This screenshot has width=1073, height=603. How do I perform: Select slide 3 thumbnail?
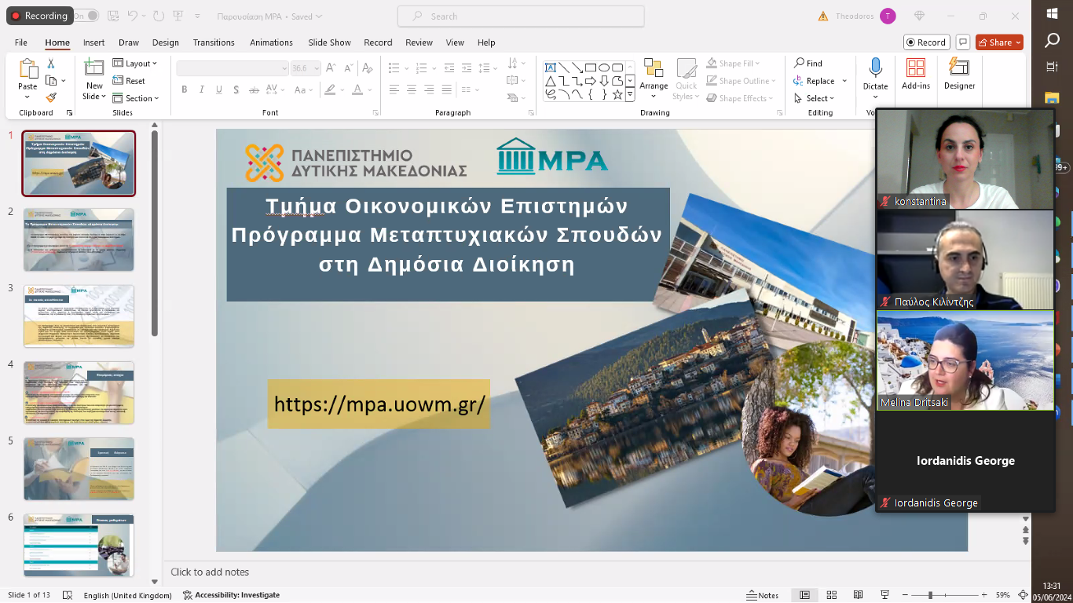click(x=79, y=316)
